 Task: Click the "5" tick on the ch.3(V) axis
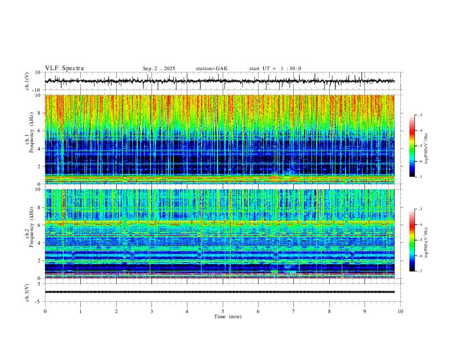coord(40,284)
